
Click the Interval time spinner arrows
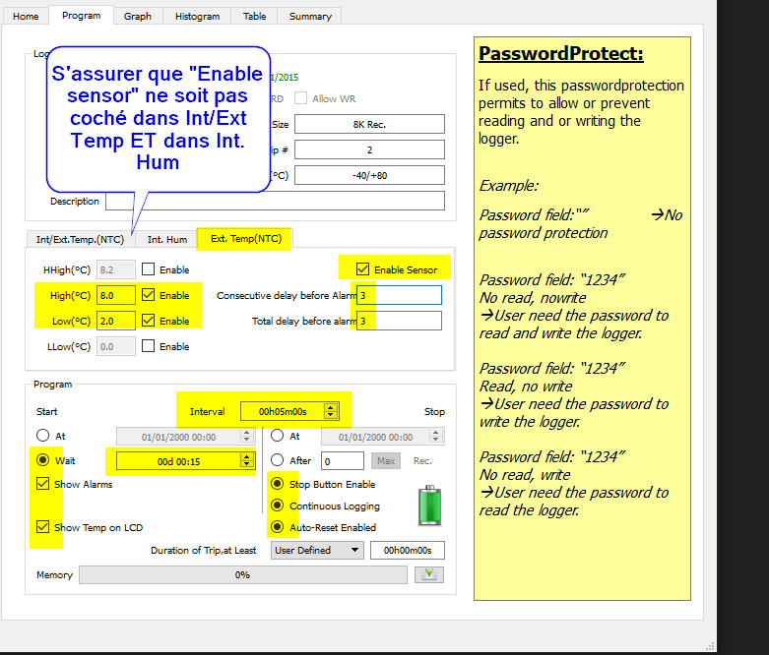point(331,411)
